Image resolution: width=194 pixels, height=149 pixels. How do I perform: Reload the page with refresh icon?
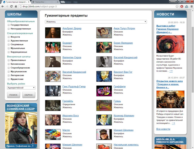click(x=12, y=7)
